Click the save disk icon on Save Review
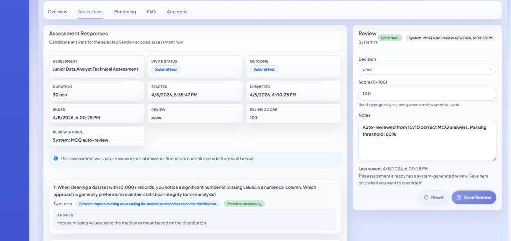The width and height of the screenshot is (511, 241). coord(459,197)
